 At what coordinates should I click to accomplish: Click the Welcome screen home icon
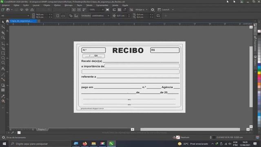(x=7, y=21)
